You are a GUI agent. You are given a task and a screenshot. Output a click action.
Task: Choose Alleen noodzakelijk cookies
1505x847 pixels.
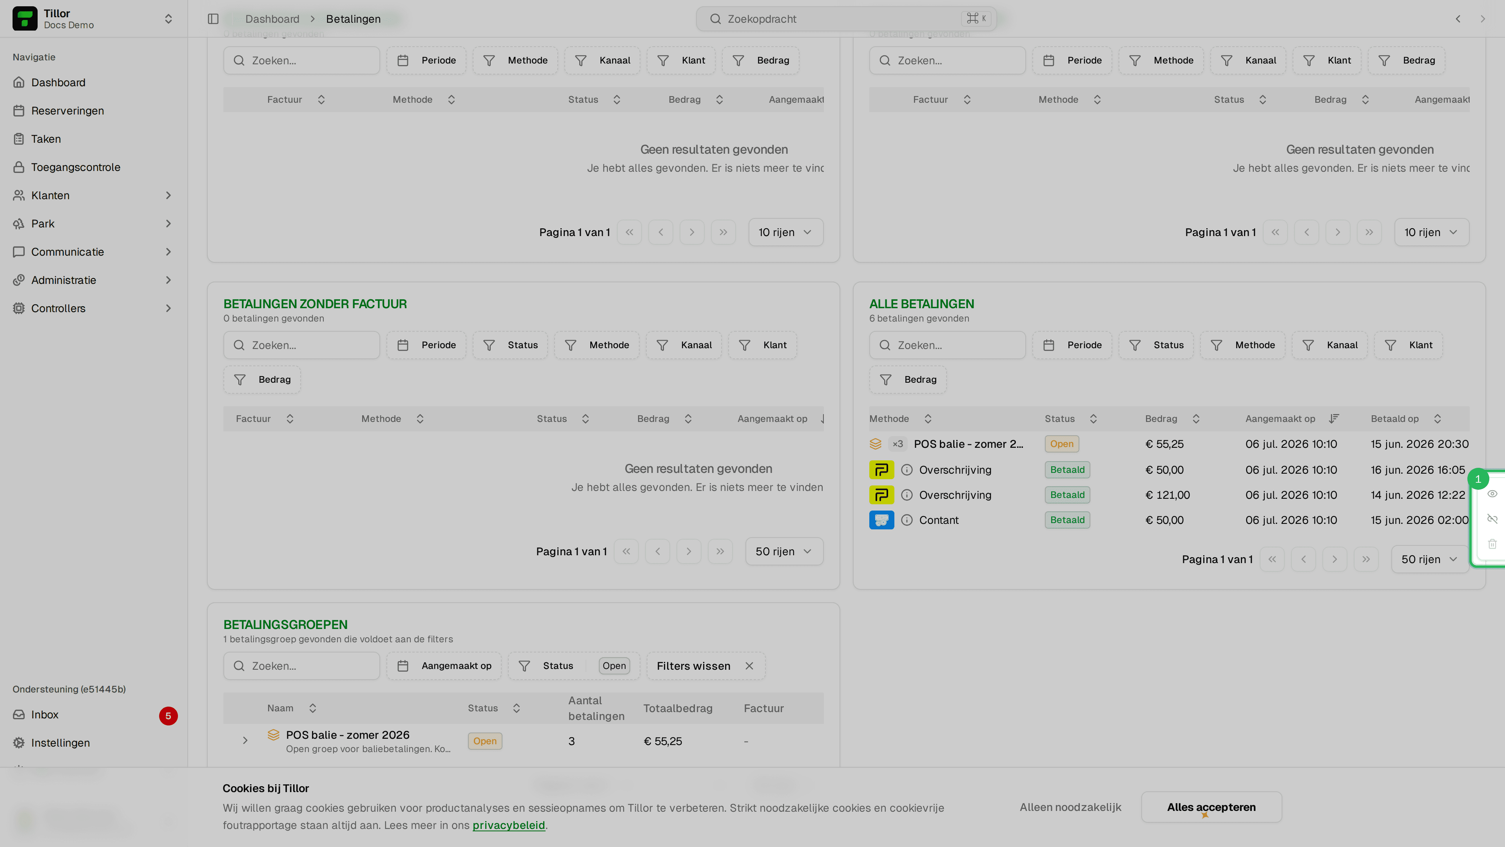1070,807
